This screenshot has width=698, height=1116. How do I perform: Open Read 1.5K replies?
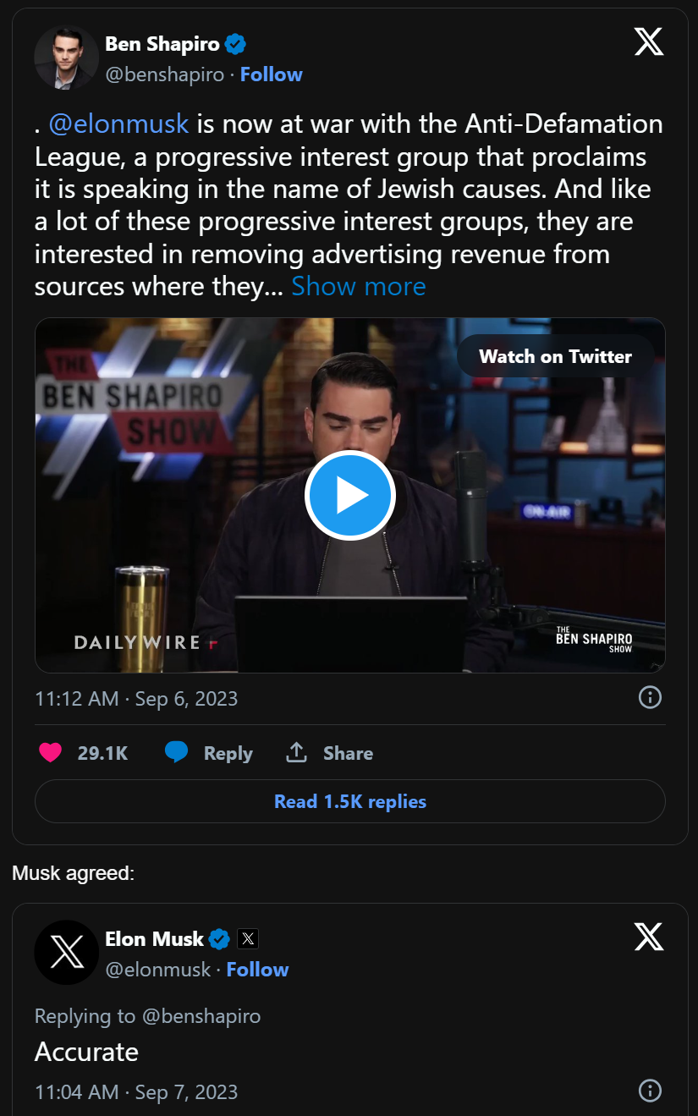point(349,801)
